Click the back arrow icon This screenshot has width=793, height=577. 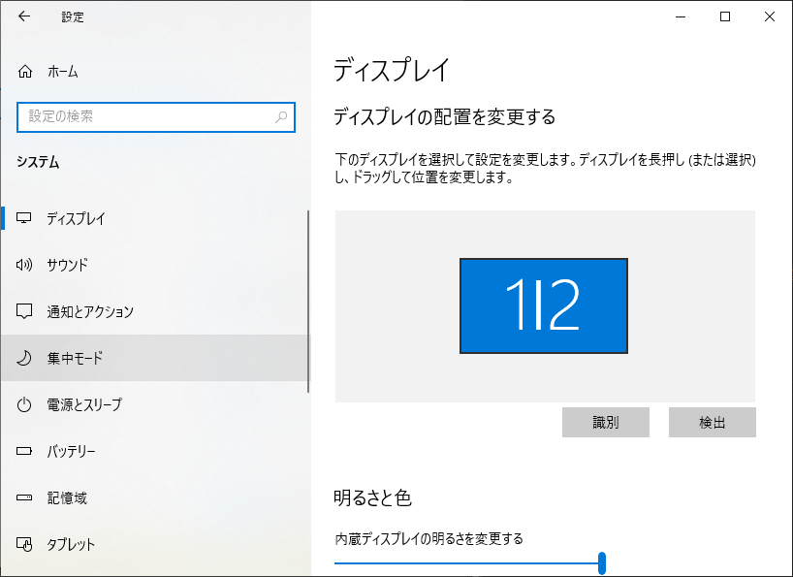pos(24,16)
